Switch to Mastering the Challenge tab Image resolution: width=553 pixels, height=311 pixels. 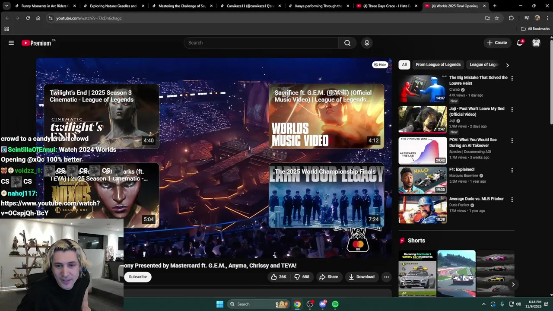click(182, 6)
